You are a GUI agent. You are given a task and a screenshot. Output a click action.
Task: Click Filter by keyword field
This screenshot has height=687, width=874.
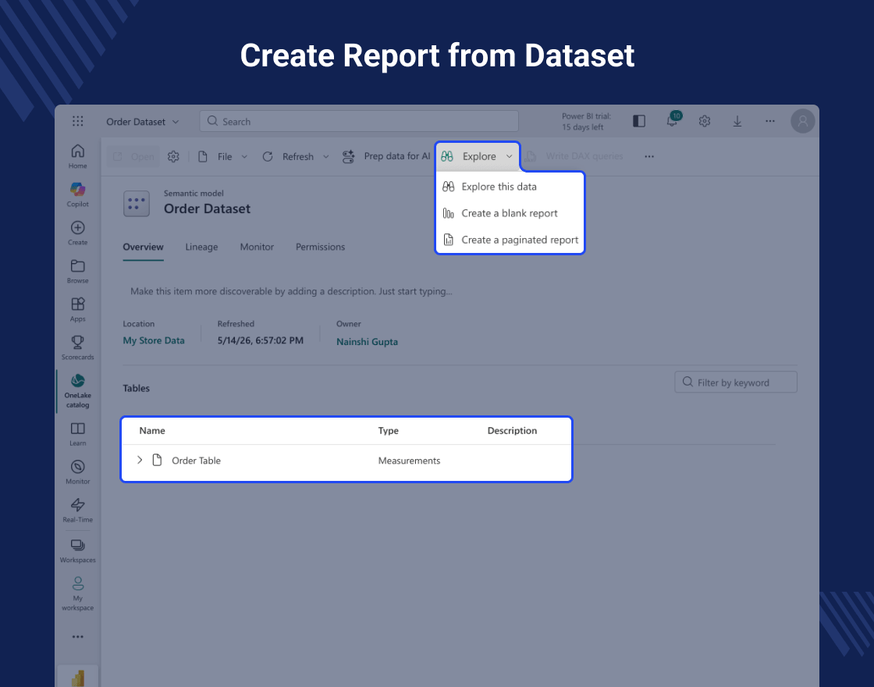click(736, 383)
